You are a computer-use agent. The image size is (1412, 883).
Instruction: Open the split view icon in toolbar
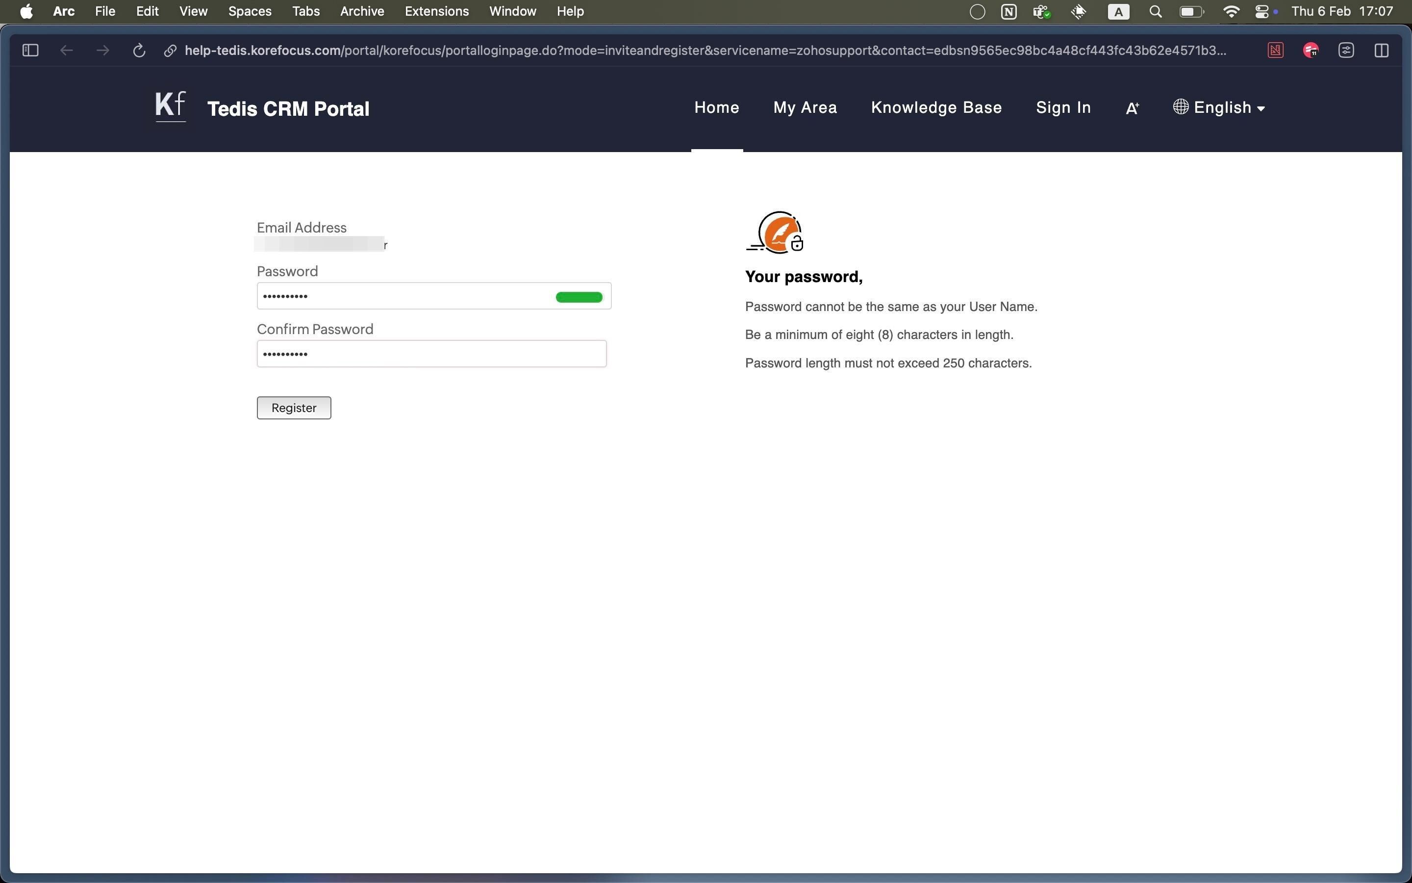pyautogui.click(x=1381, y=51)
